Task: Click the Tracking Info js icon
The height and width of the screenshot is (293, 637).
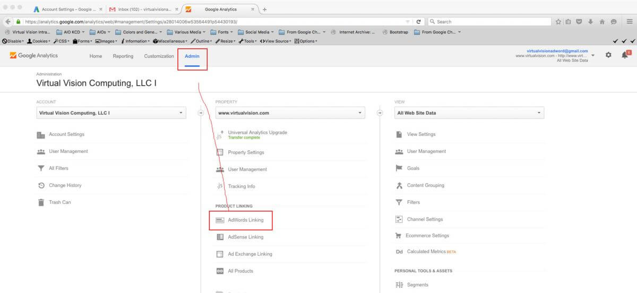Action: [x=220, y=186]
